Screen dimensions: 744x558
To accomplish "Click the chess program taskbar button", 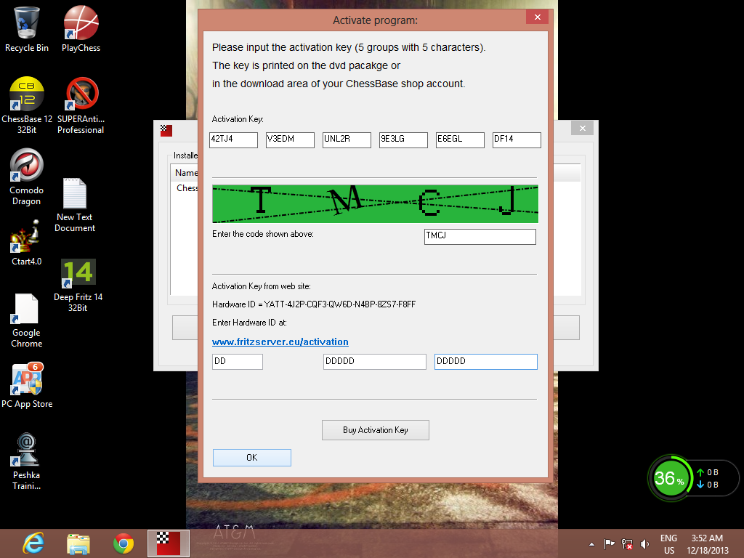I will [x=169, y=543].
